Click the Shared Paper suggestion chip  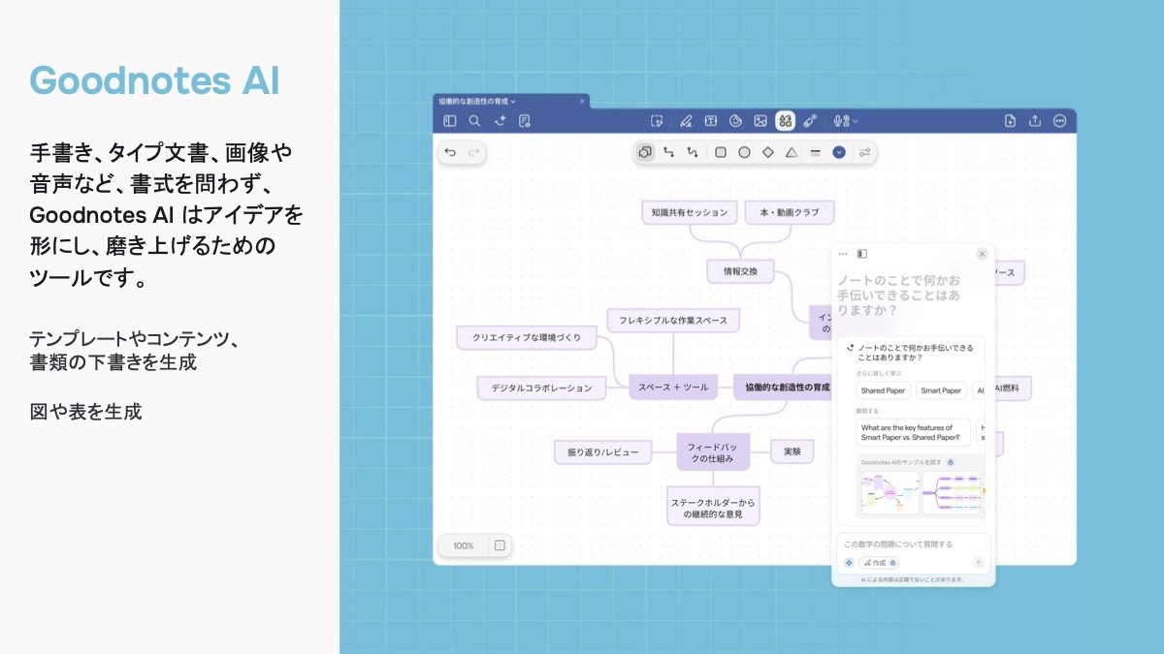click(x=883, y=390)
